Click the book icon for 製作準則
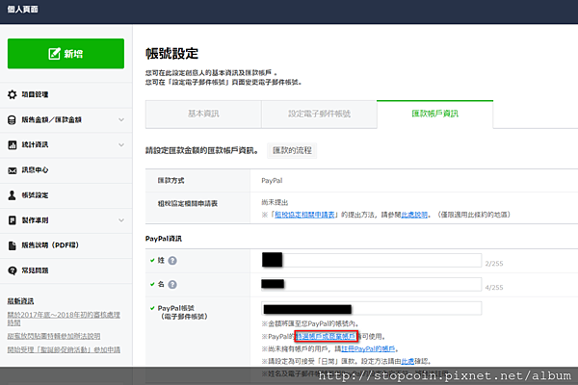Screen dimensions: 578x385 pyautogui.click(x=13, y=220)
